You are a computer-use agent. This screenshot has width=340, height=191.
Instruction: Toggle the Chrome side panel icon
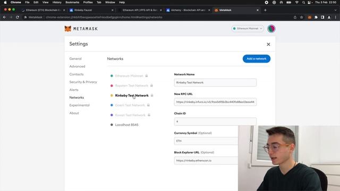[322, 18]
